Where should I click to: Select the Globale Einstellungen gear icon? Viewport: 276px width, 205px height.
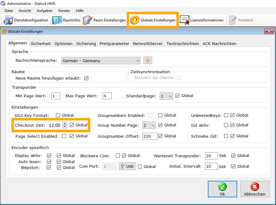click(x=134, y=20)
